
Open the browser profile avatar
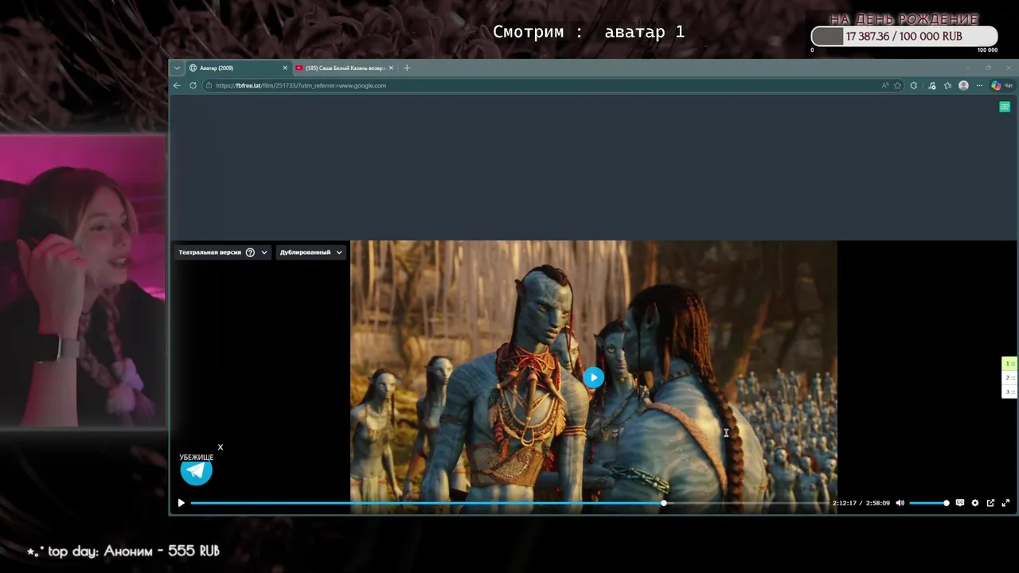(x=963, y=85)
